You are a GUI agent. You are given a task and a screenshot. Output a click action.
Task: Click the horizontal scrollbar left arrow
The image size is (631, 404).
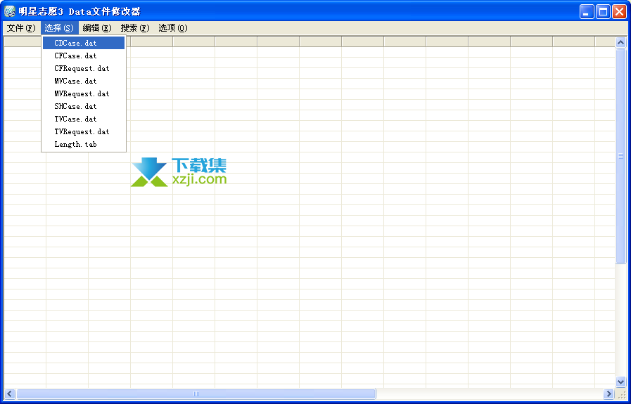pos(10,394)
